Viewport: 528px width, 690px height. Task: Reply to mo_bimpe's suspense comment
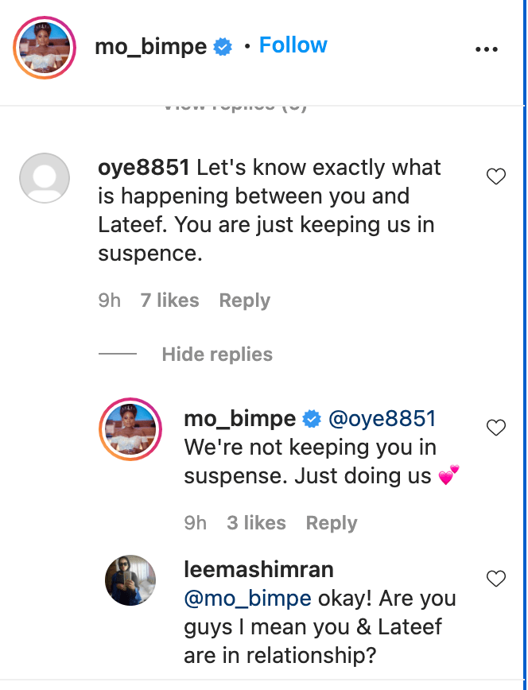[331, 523]
